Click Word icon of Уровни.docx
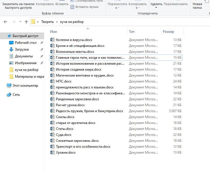This screenshot has height=172, width=210. point(52,153)
